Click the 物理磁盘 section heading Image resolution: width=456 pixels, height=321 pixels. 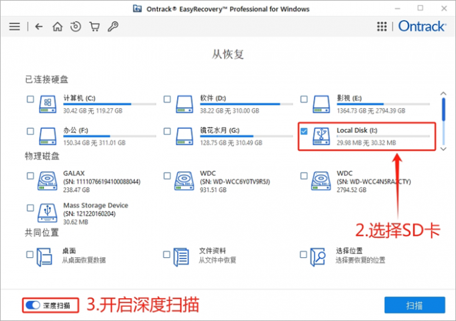(x=42, y=156)
